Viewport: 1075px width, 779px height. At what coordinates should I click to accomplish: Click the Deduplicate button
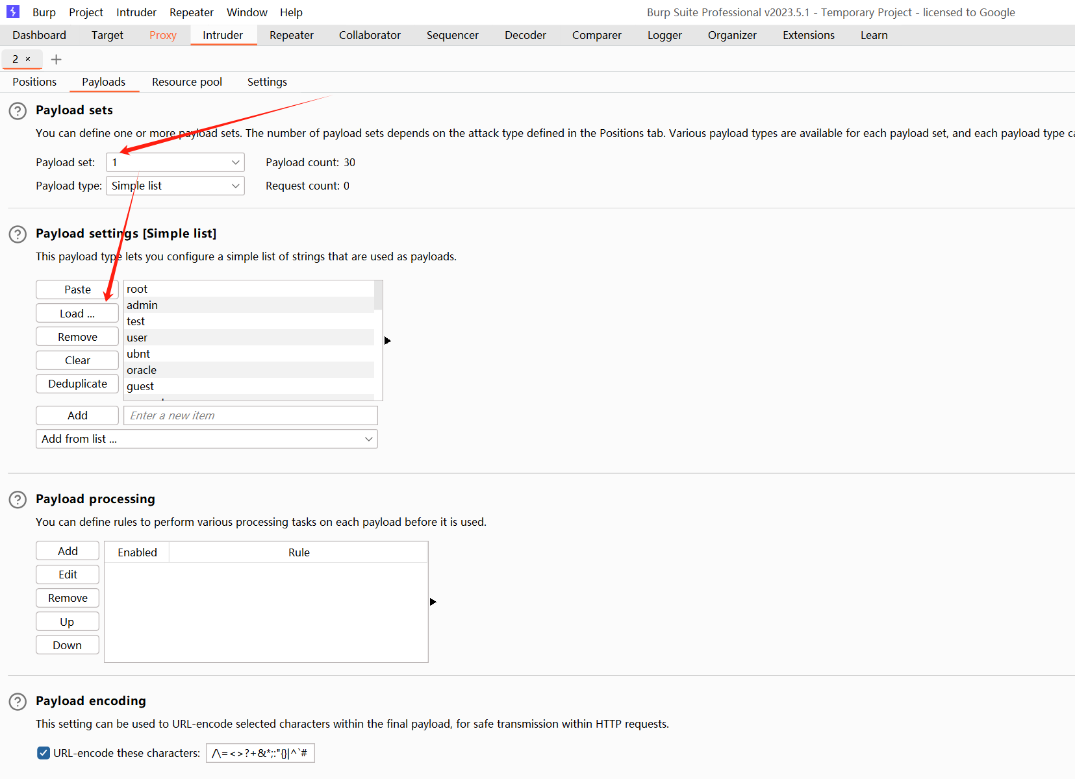pyautogui.click(x=77, y=384)
